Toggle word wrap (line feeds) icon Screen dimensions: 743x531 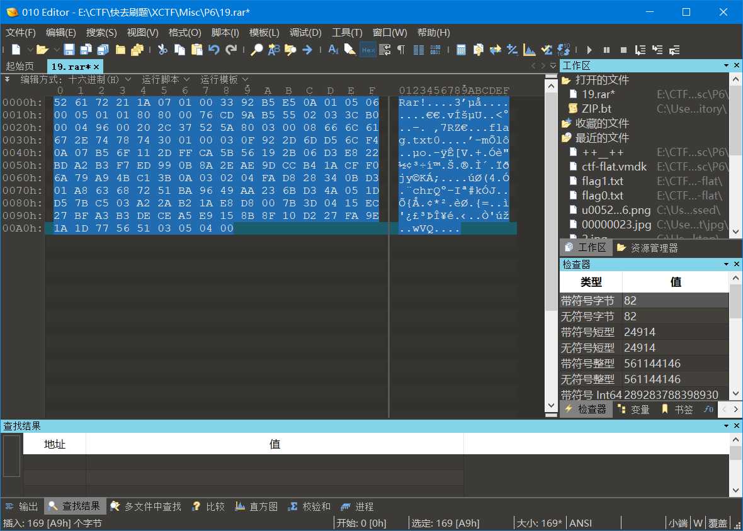click(385, 50)
